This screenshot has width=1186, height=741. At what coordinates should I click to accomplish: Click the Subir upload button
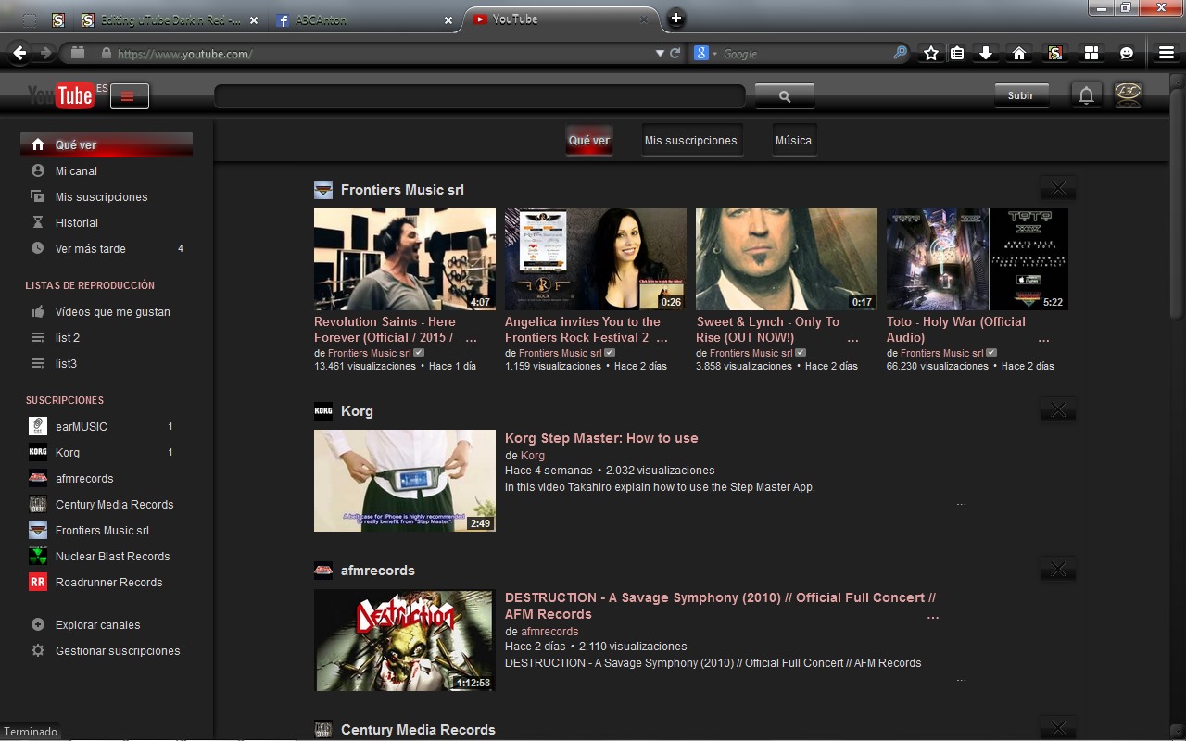(x=1020, y=95)
